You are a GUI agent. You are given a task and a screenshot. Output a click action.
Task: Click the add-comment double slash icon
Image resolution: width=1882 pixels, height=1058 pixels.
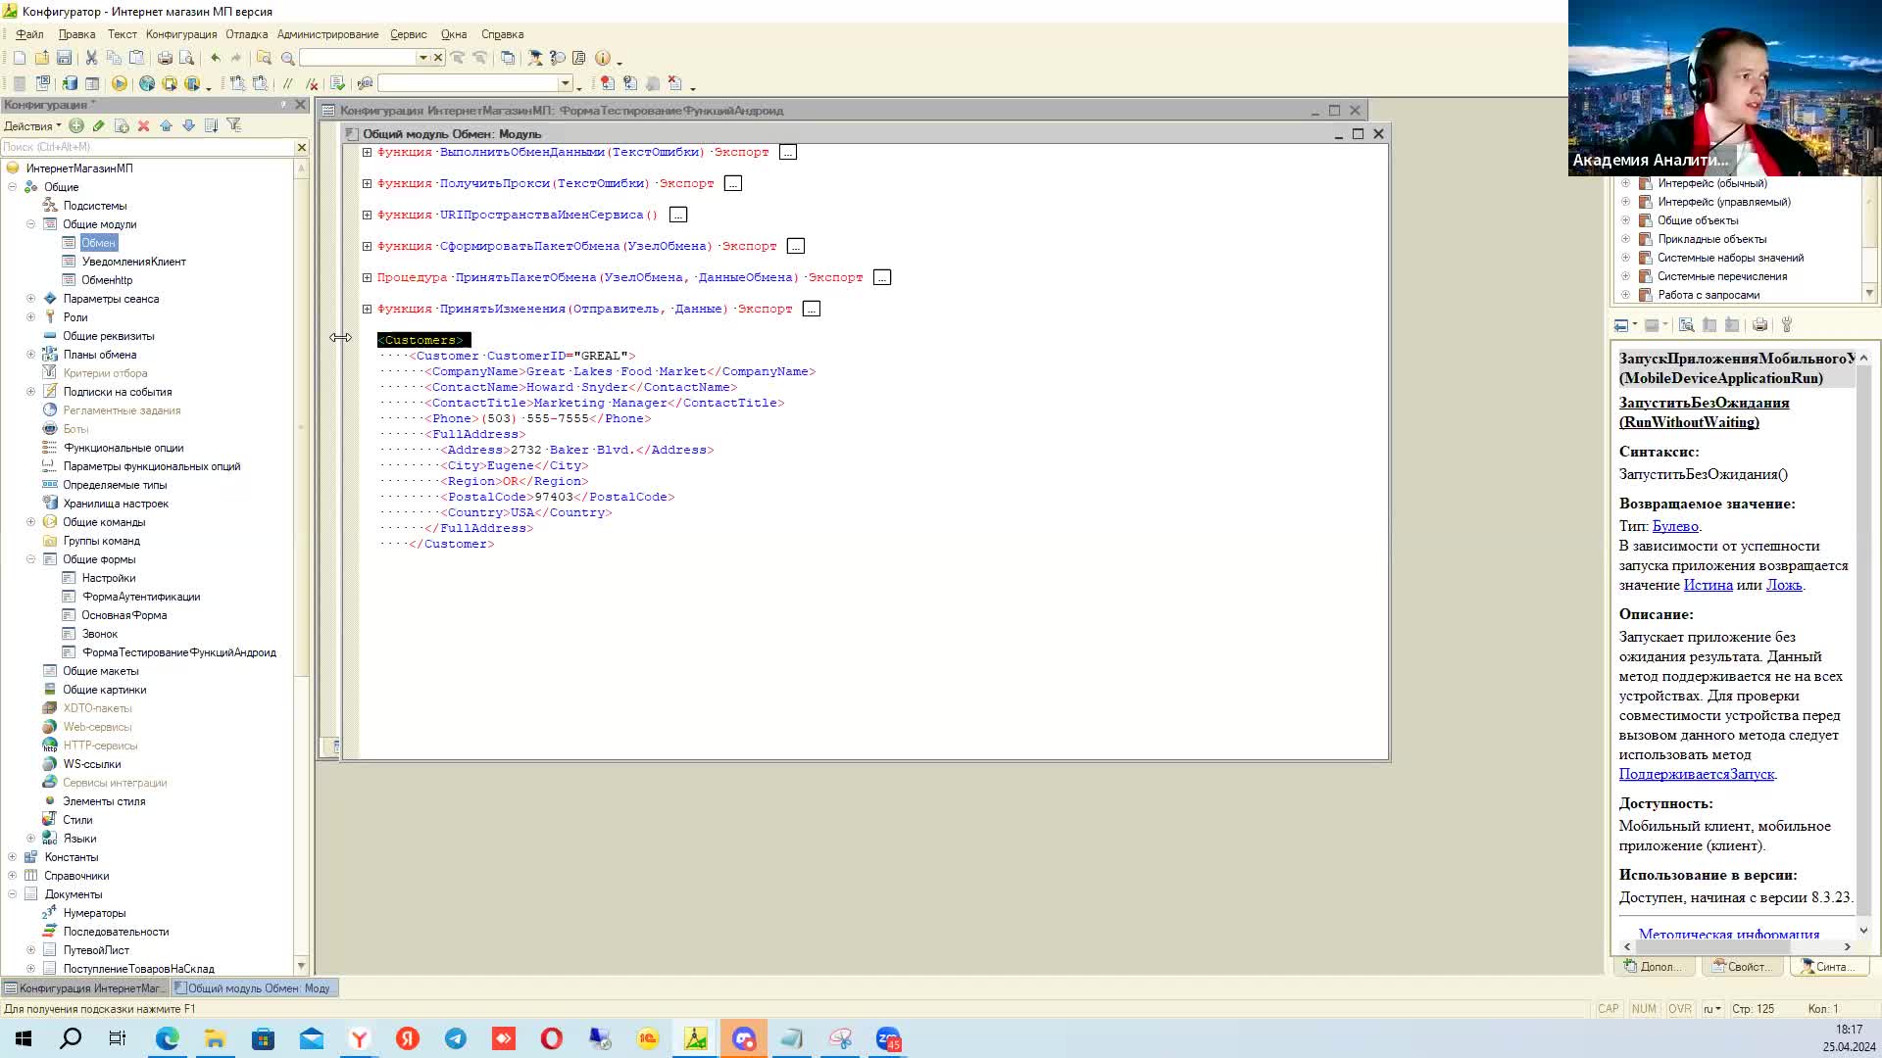tap(287, 83)
